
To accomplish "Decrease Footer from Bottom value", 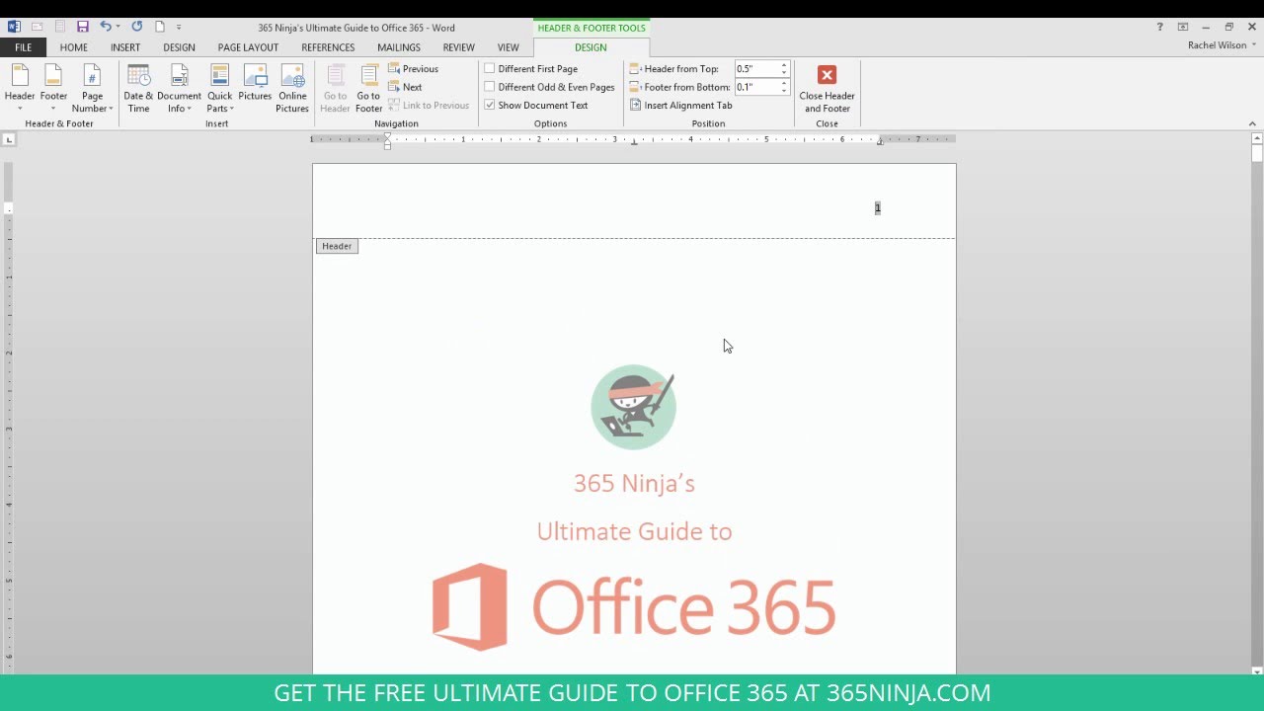I will [x=784, y=91].
